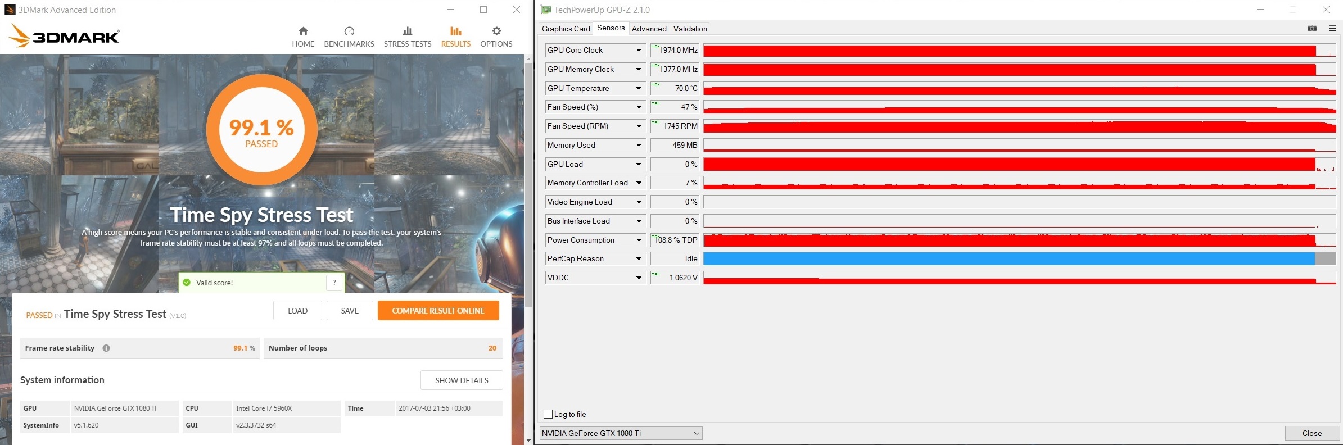The image size is (1343, 445).
Task: Click the SAVE result button
Action: [x=350, y=311]
